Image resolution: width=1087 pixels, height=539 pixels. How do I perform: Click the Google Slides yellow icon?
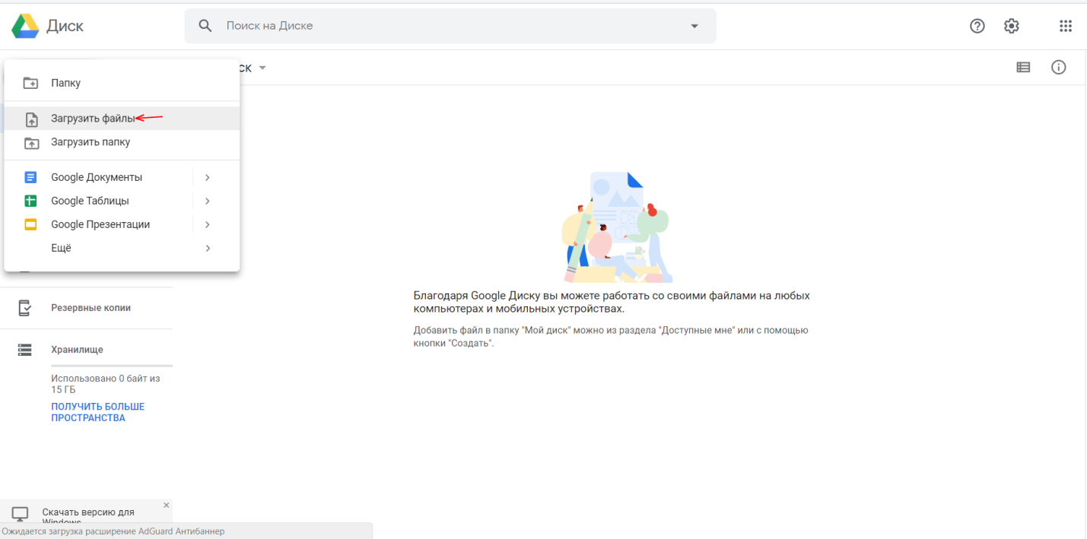click(x=31, y=224)
